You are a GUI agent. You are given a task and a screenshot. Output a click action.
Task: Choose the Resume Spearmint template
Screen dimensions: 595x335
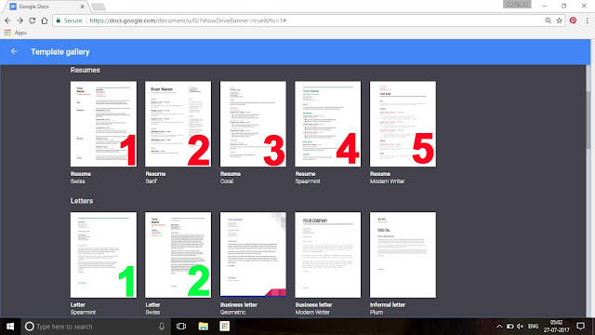328,124
